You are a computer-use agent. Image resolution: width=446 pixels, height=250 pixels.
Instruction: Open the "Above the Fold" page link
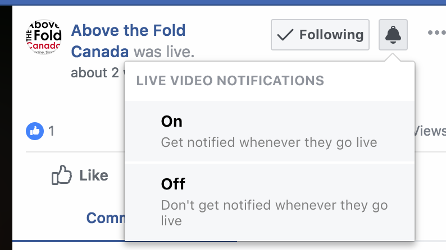(128, 30)
